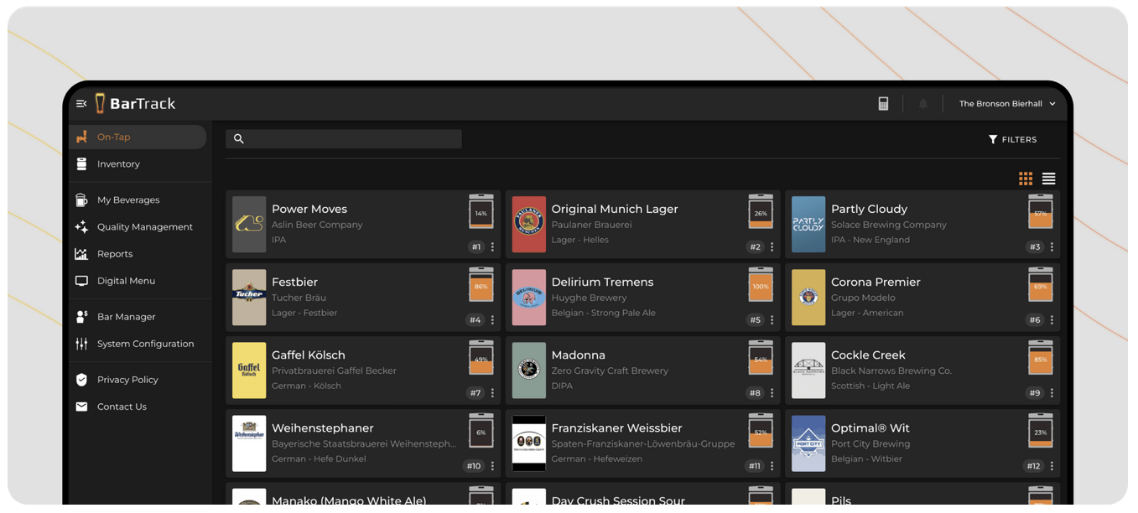This screenshot has height=513, width=1138.
Task: Open more options for Delirium Tremens
Action: tap(772, 320)
